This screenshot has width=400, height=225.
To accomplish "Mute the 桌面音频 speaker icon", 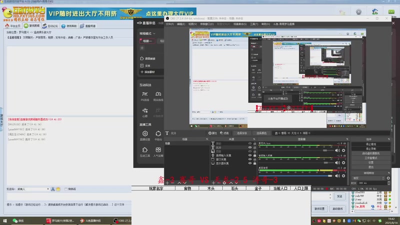I will coord(337,176).
